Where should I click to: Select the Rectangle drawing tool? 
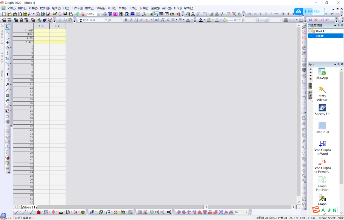[x=7, y=95]
